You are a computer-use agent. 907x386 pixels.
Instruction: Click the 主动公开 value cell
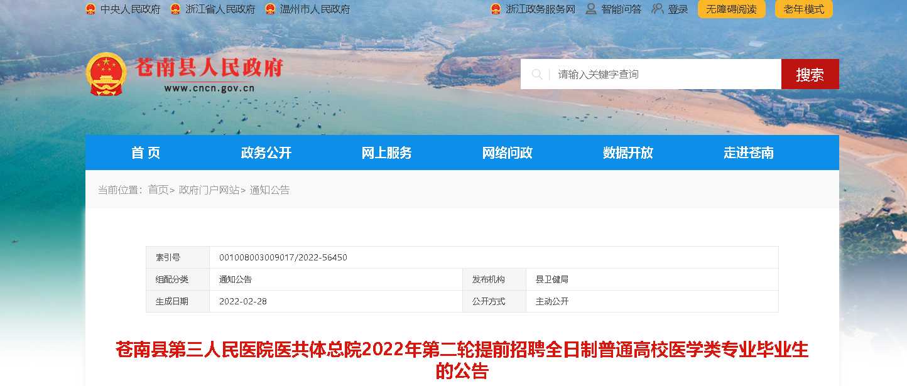coord(652,301)
